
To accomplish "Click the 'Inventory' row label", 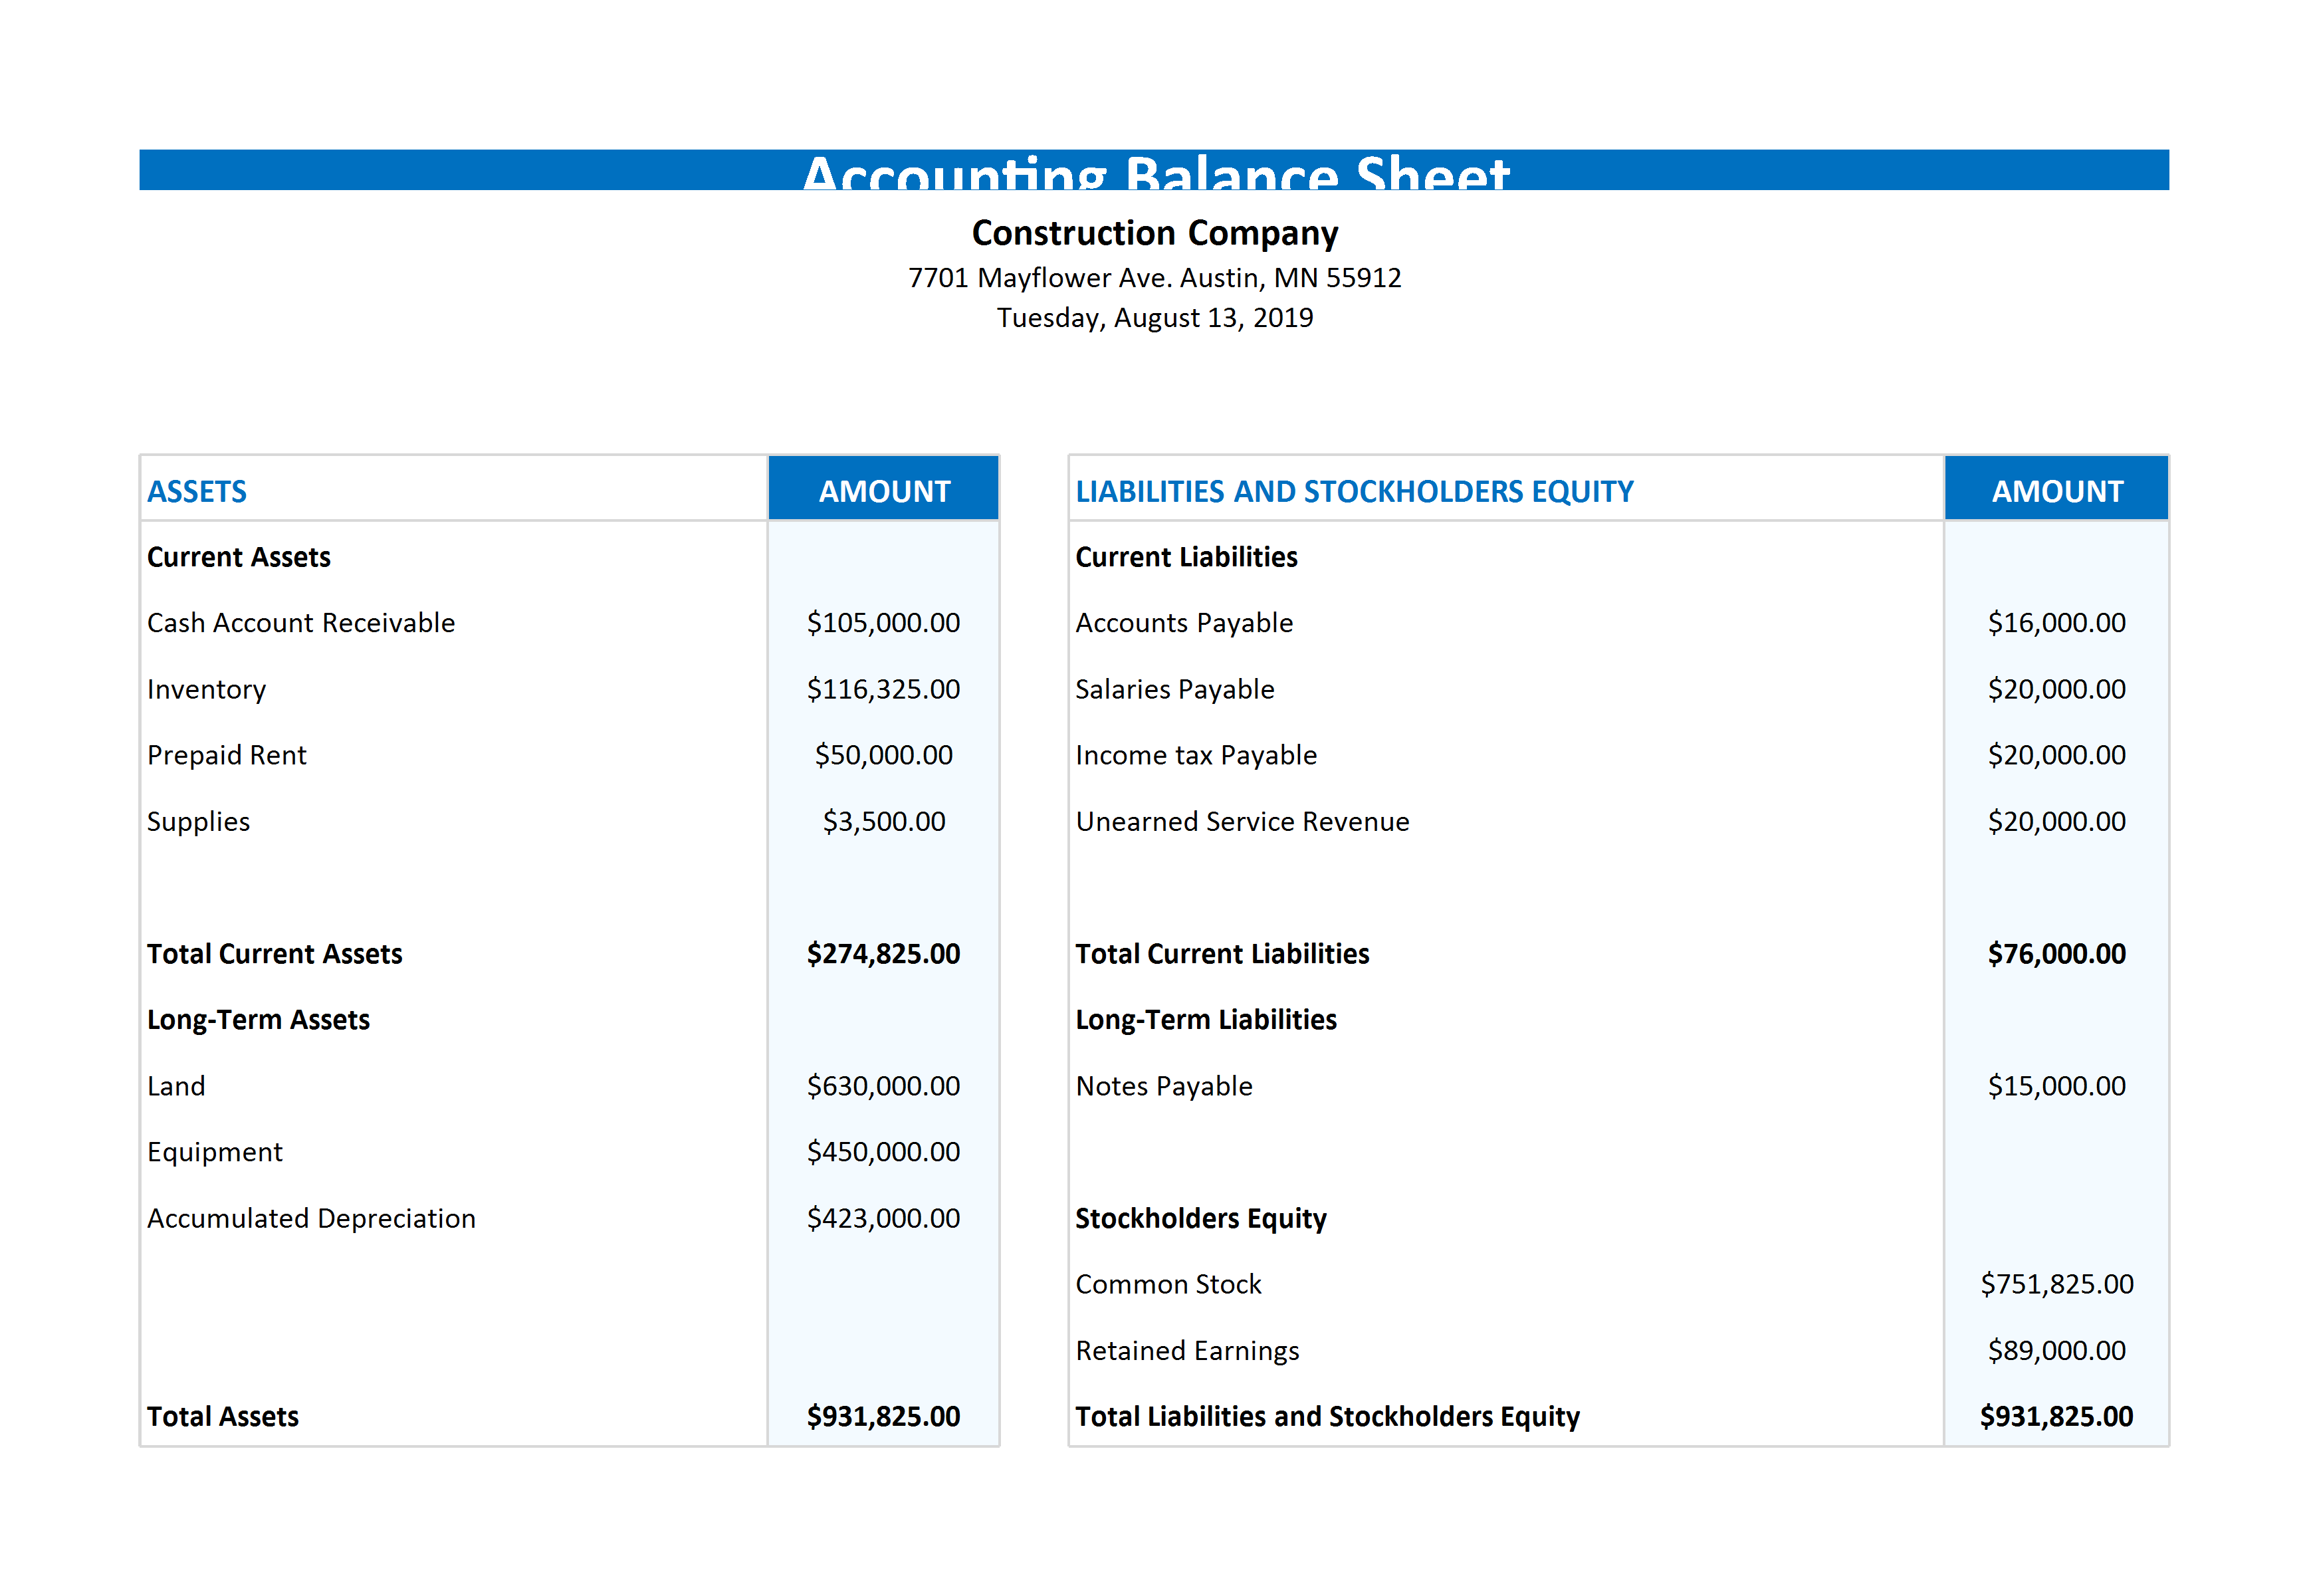I will click(x=207, y=690).
